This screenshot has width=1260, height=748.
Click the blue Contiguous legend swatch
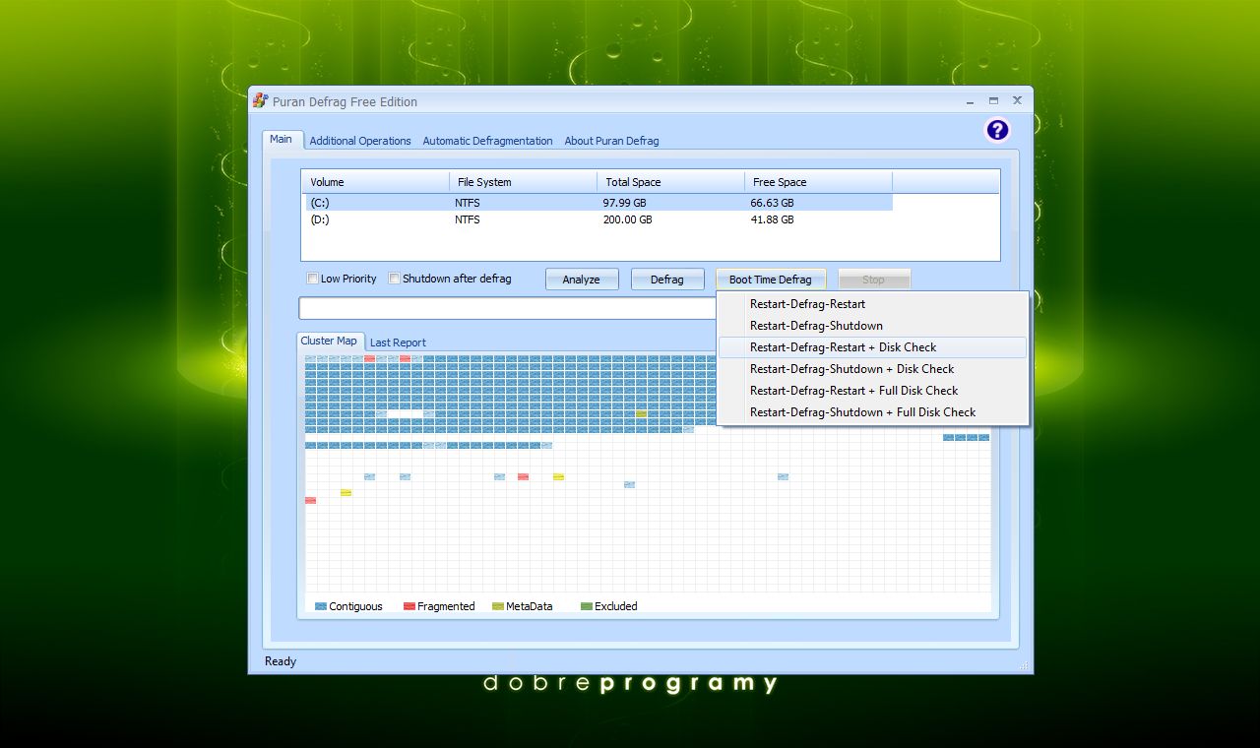click(x=321, y=606)
